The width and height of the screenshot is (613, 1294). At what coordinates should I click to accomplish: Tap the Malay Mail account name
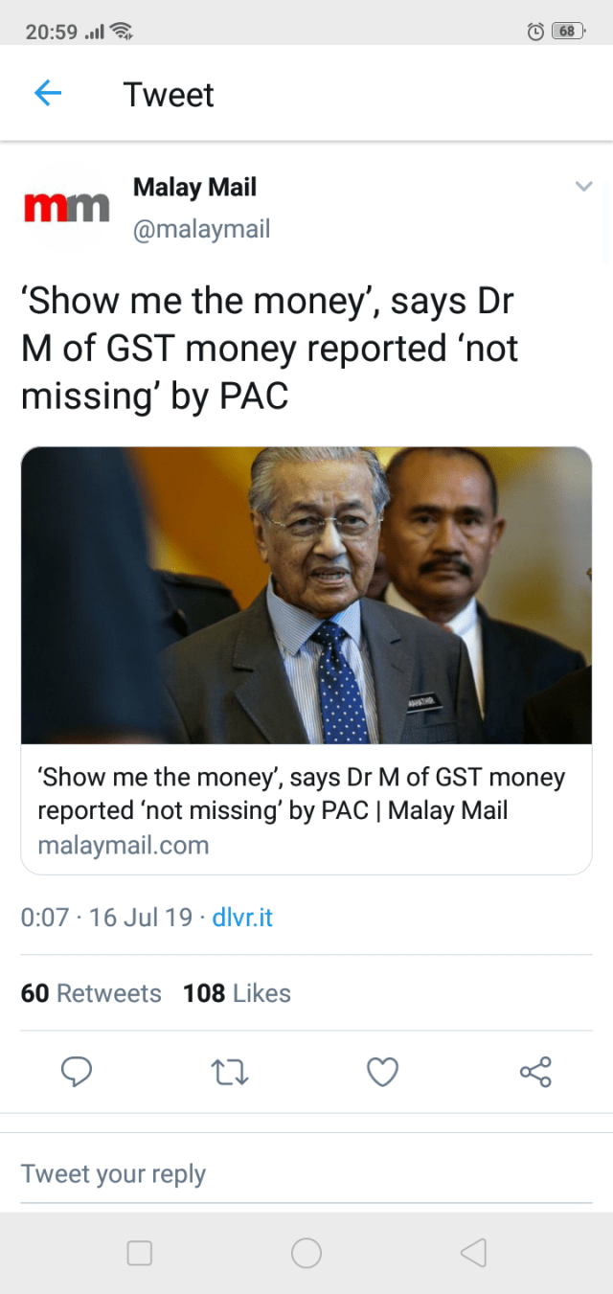pos(194,187)
